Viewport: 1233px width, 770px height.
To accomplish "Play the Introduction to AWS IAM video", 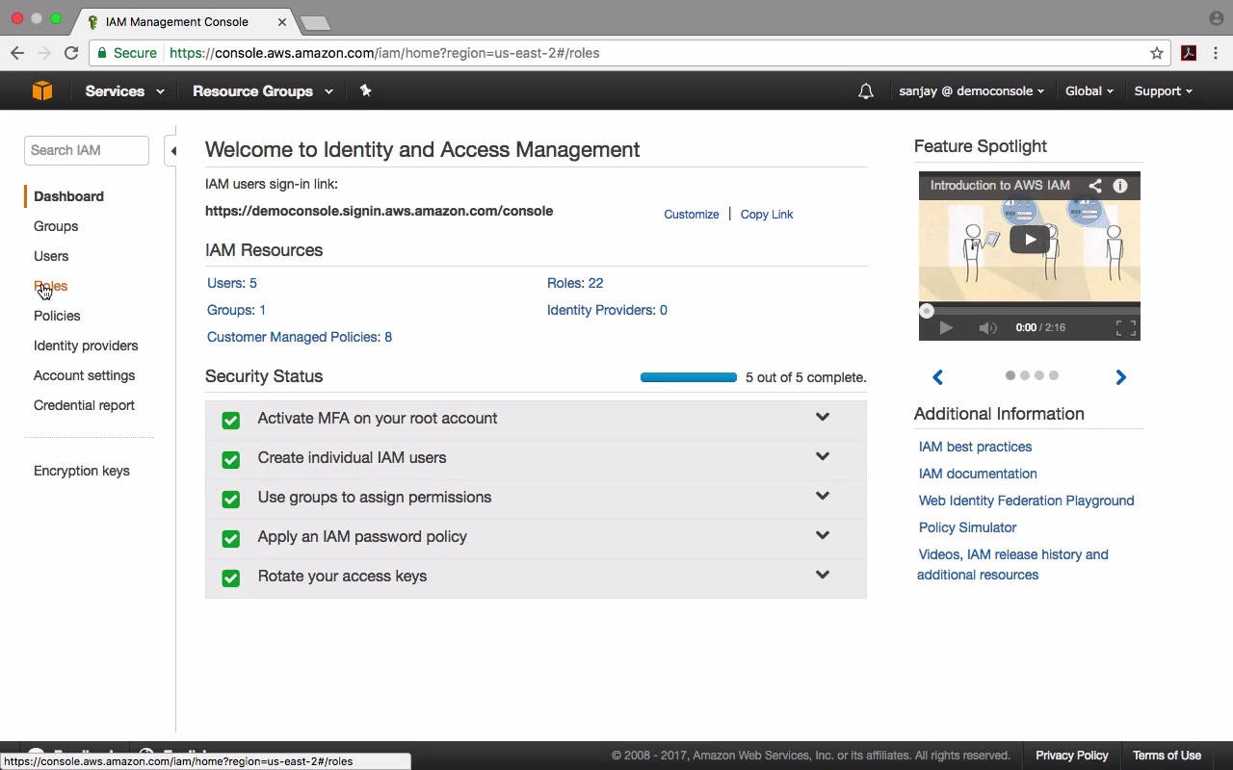I will 1029,240.
